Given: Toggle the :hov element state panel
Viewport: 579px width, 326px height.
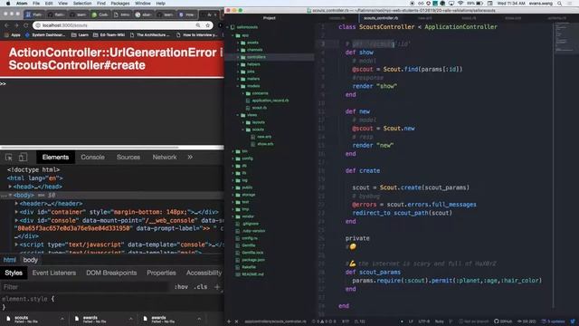Looking at the screenshot, I should click(x=181, y=287).
